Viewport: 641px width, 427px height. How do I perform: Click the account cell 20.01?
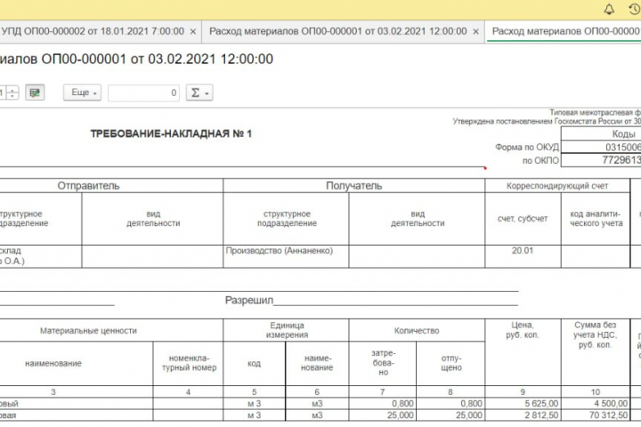pyautogui.click(x=523, y=256)
